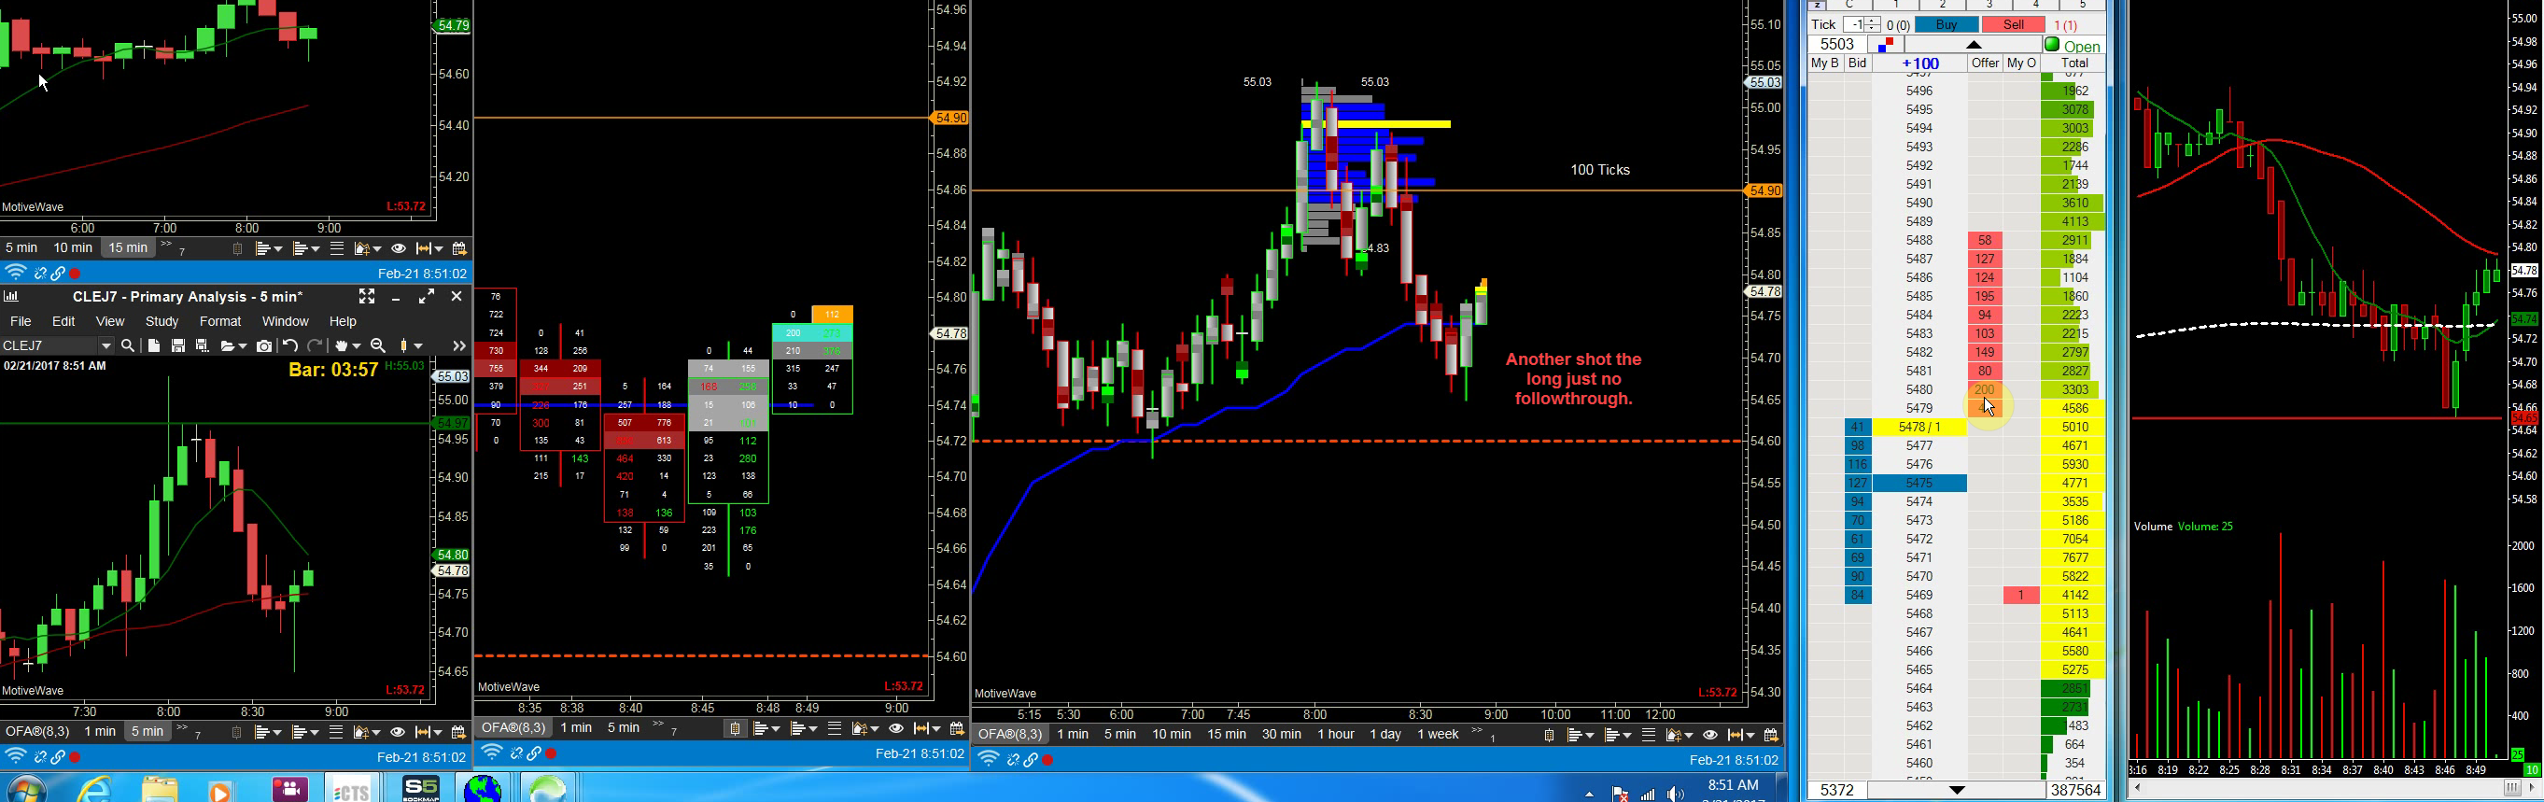Expand the first alignment dropdown in 15 min chart
2544x802 pixels.
point(276,250)
